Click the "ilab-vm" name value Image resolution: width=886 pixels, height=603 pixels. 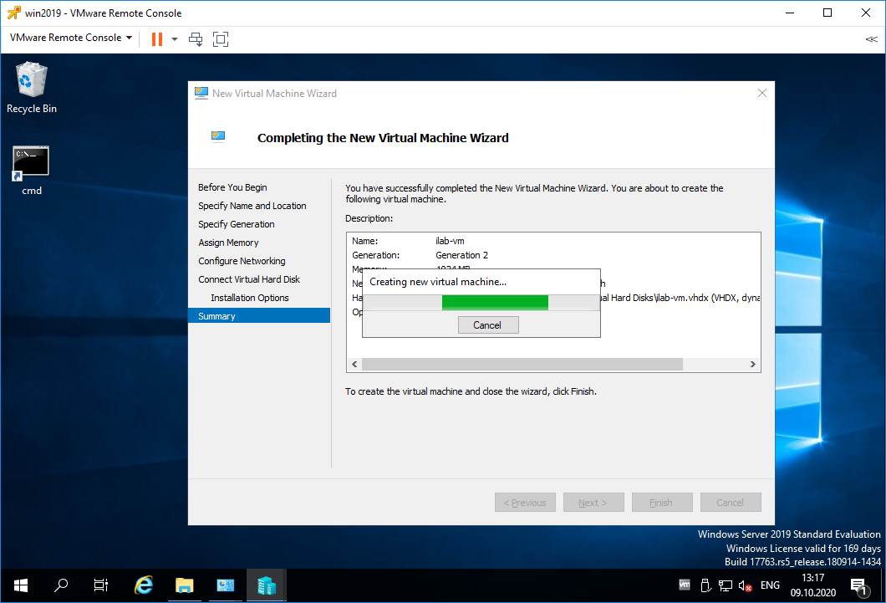(450, 241)
